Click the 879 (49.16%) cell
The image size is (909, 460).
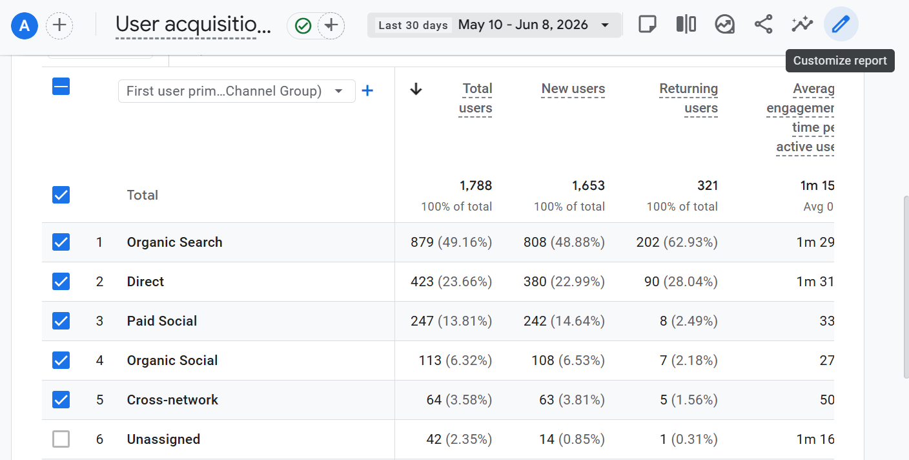pos(451,242)
